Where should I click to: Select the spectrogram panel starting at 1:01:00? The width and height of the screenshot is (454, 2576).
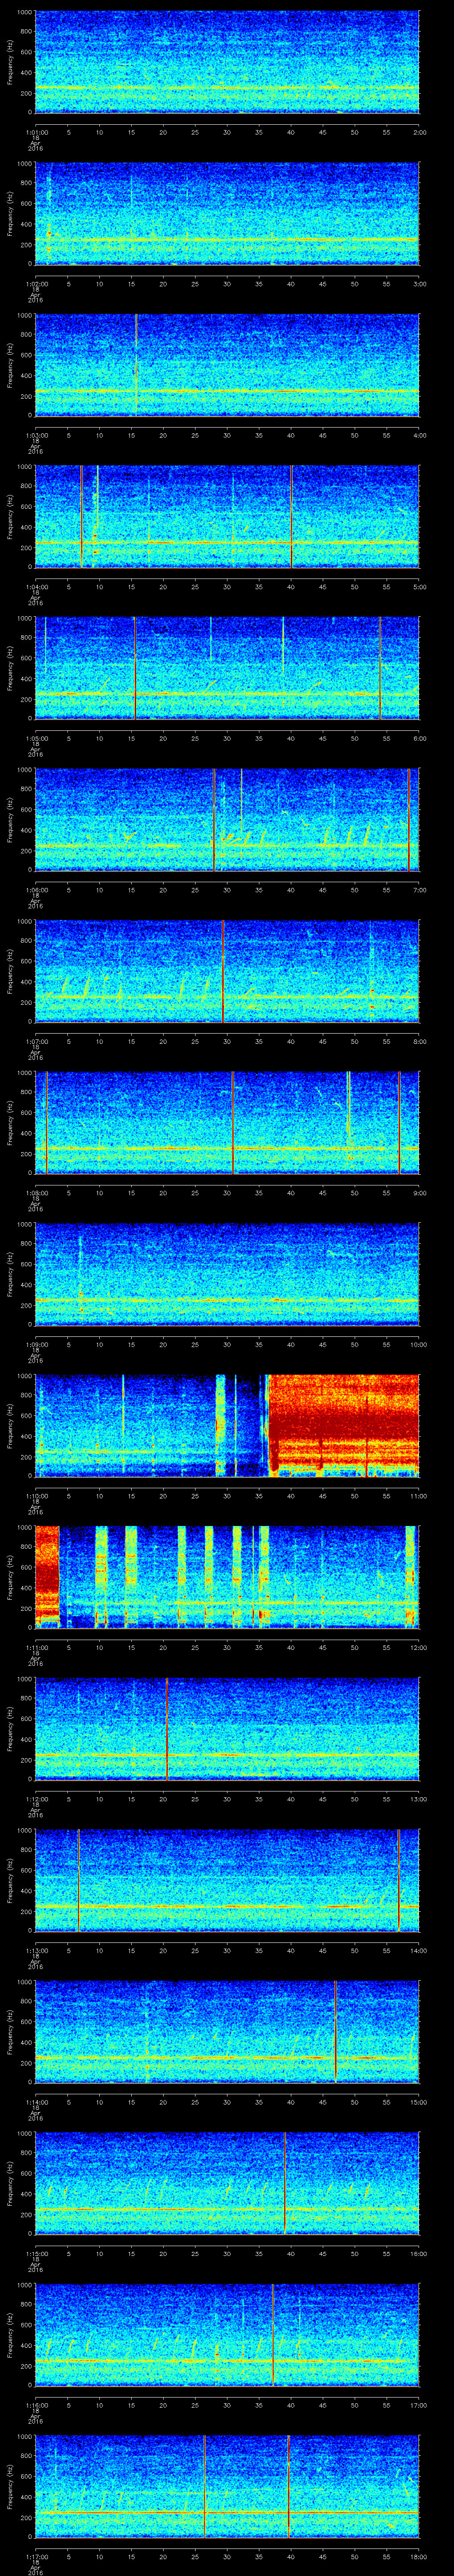click(227, 62)
